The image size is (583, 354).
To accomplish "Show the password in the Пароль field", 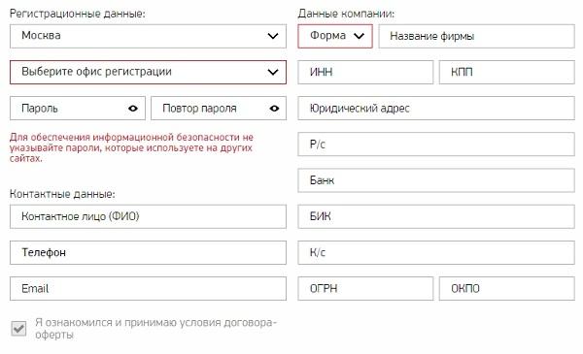I will (133, 109).
